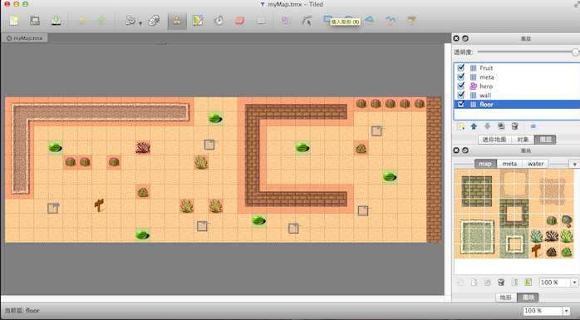Switch to the meta tileset tab
Screen dimensions: 580x320
(509, 164)
